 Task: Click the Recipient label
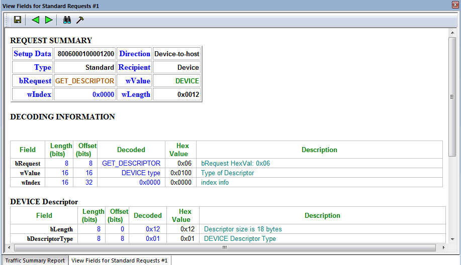click(134, 67)
